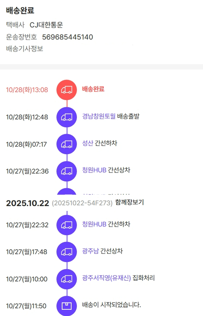Viewport: 203px width, 316px height.
Task: Click the truck icon beside 경남창원토월 배송출발
Action: pyautogui.click(x=67, y=117)
